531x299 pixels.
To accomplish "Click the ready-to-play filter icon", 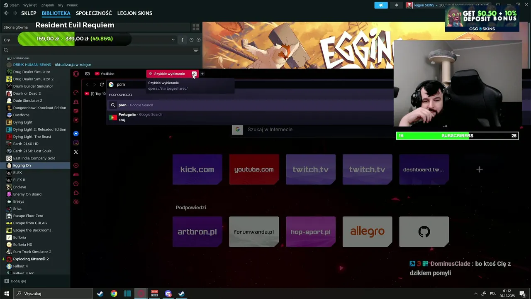I will 198,40.
